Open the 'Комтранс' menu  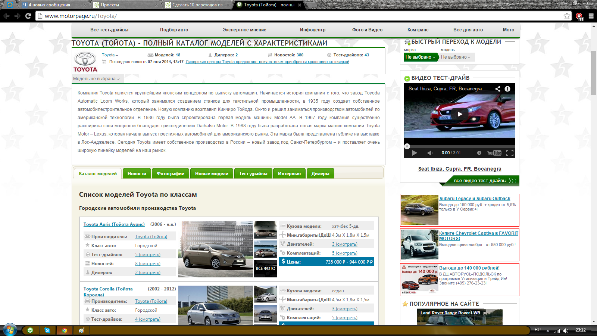coord(418,30)
